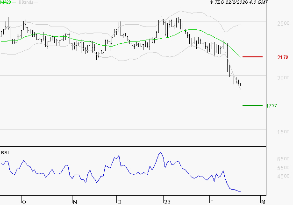Click the M month axis label
The image size is (293, 205).
click(263, 202)
